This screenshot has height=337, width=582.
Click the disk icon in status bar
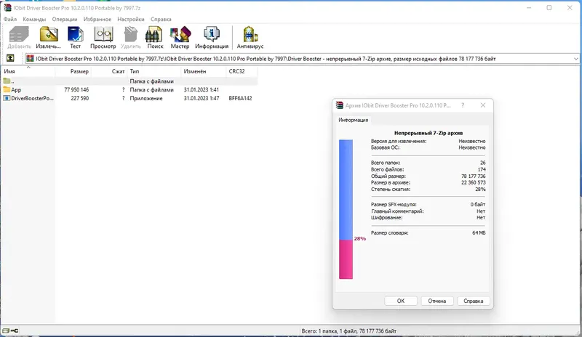6,330
